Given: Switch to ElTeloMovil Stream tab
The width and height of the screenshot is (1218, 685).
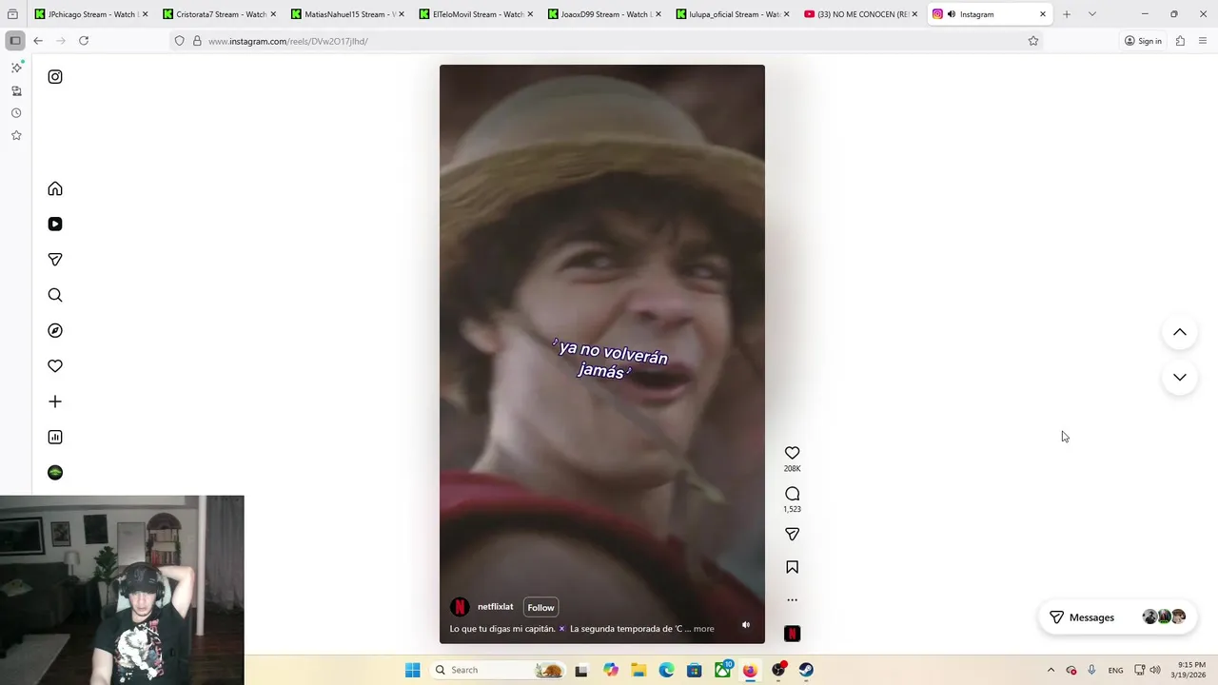Looking at the screenshot, I should [x=476, y=14].
